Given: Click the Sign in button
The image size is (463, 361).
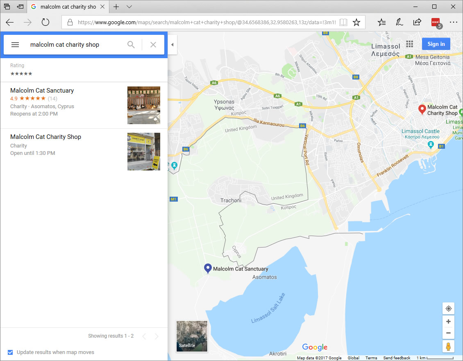Looking at the screenshot, I should pyautogui.click(x=436, y=44).
